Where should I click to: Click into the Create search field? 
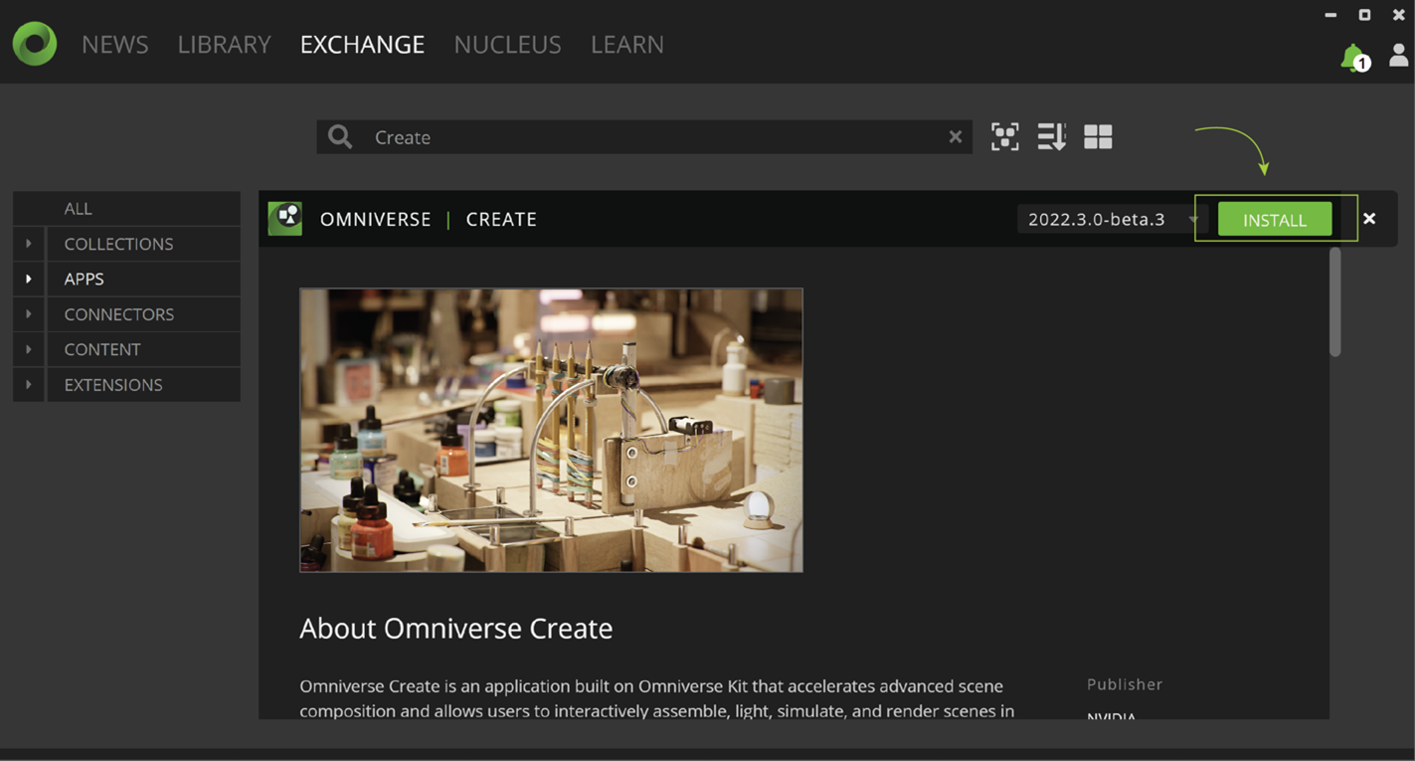pos(644,137)
